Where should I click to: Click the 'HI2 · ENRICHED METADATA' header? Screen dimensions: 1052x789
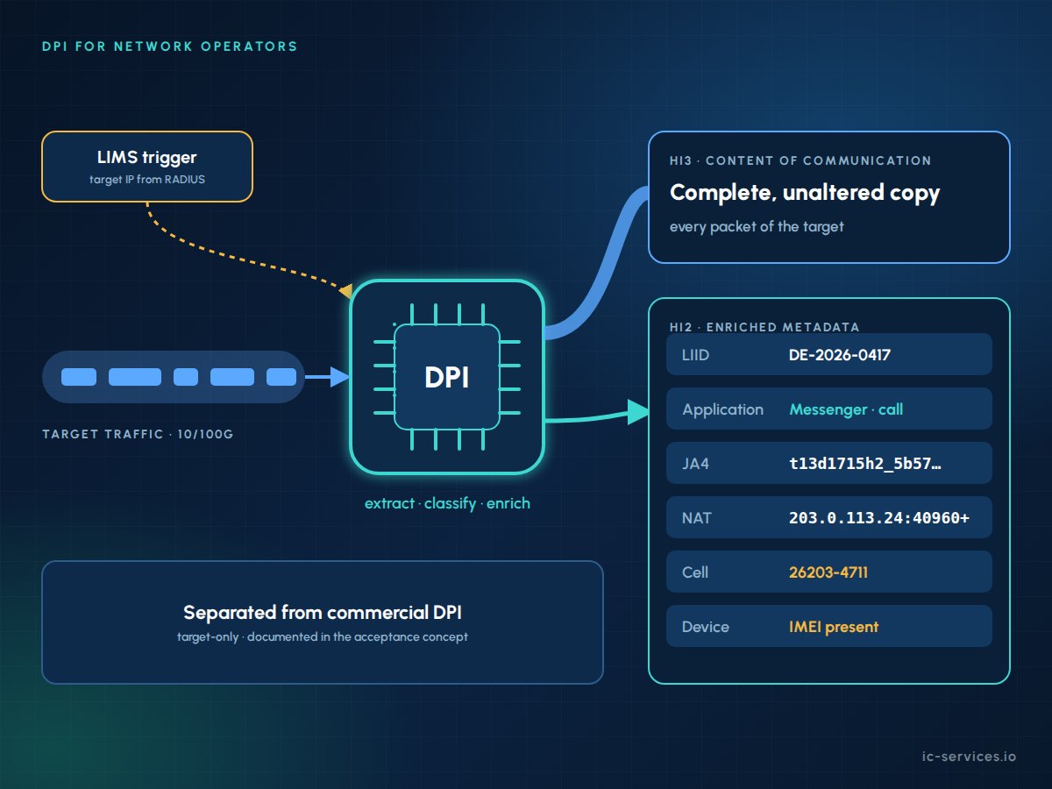(x=764, y=327)
